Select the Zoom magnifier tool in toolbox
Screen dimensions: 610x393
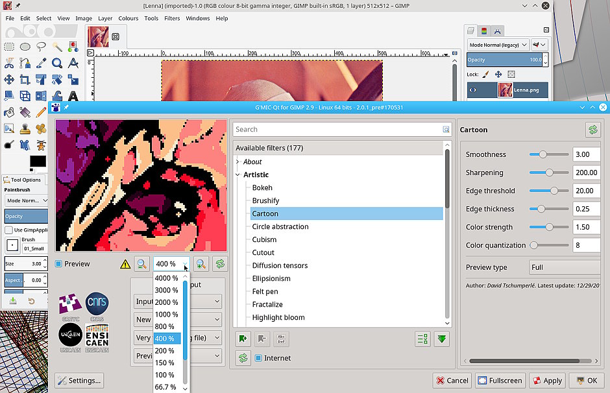tap(57, 63)
